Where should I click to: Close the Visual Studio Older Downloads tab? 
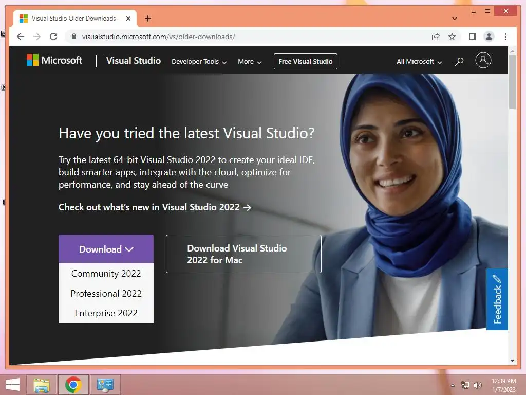(128, 19)
